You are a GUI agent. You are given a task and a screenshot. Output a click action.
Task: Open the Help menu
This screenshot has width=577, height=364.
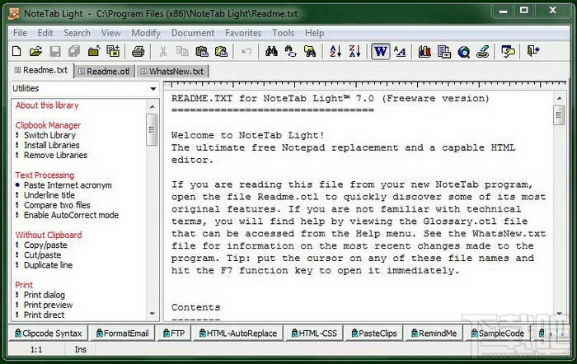pos(314,33)
